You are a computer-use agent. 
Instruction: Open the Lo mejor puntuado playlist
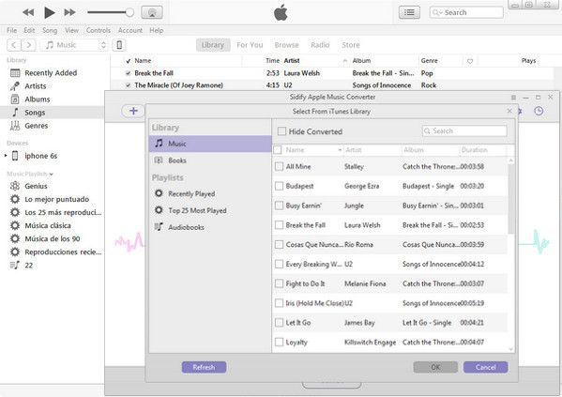coord(56,199)
